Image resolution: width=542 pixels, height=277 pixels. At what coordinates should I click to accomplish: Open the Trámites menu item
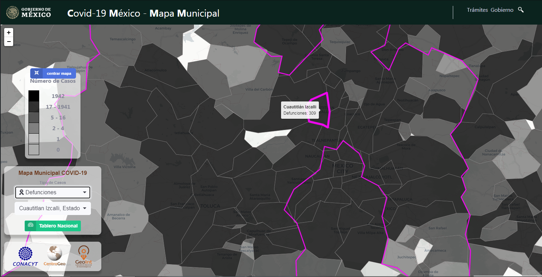tap(477, 10)
